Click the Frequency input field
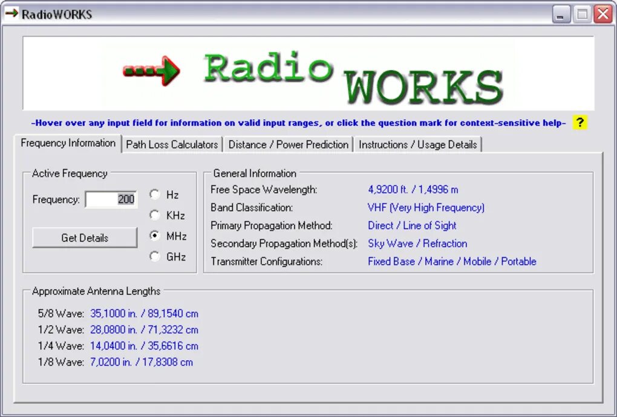This screenshot has width=617, height=417. coord(111,199)
